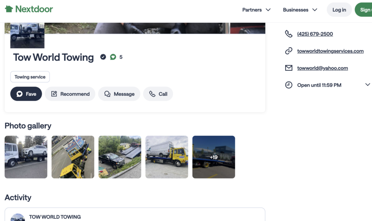Click the envelope email icon

pyautogui.click(x=288, y=68)
